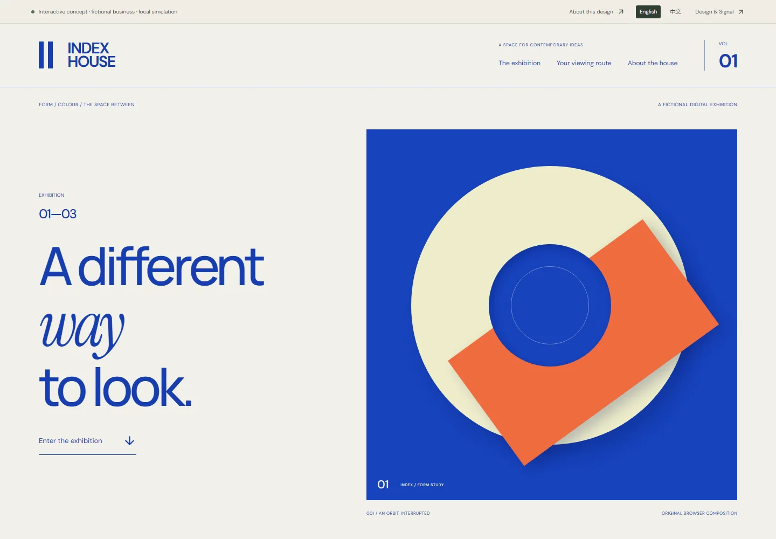Click the small 'EXHIBITION' label above 01—03
776x539 pixels.
[x=51, y=195]
